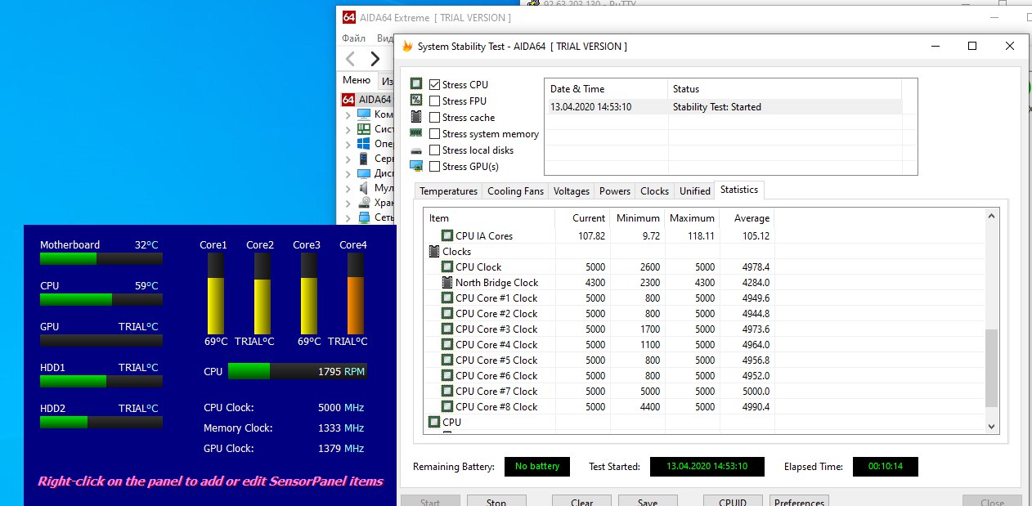
Task: Open the Preferences button
Action: tap(799, 501)
